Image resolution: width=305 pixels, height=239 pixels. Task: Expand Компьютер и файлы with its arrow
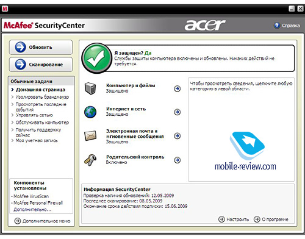point(178,88)
